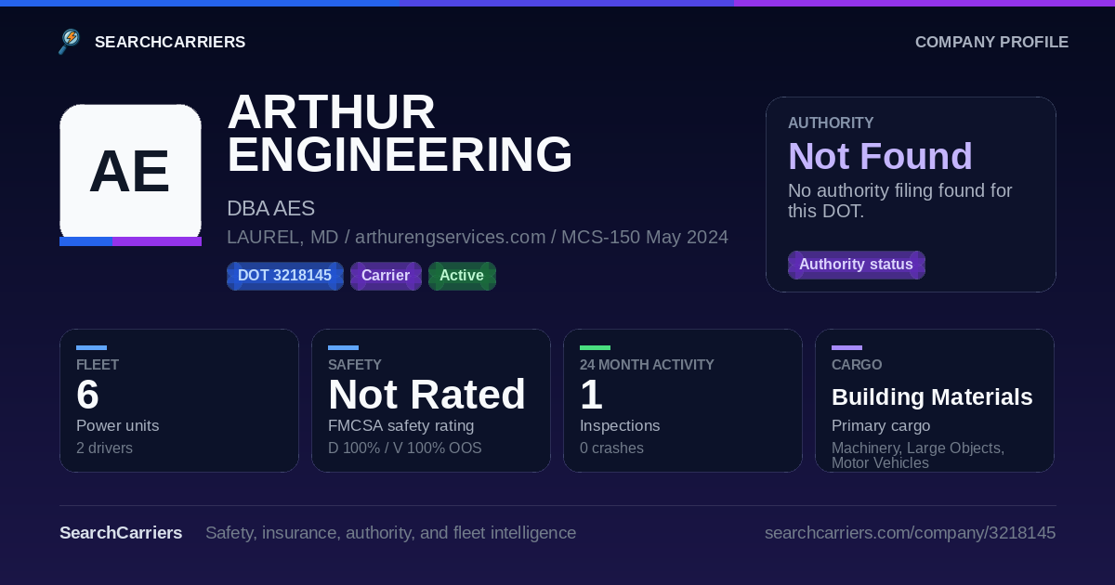Click the FLEET card label
This screenshot has height=585, width=1115.
coord(98,365)
